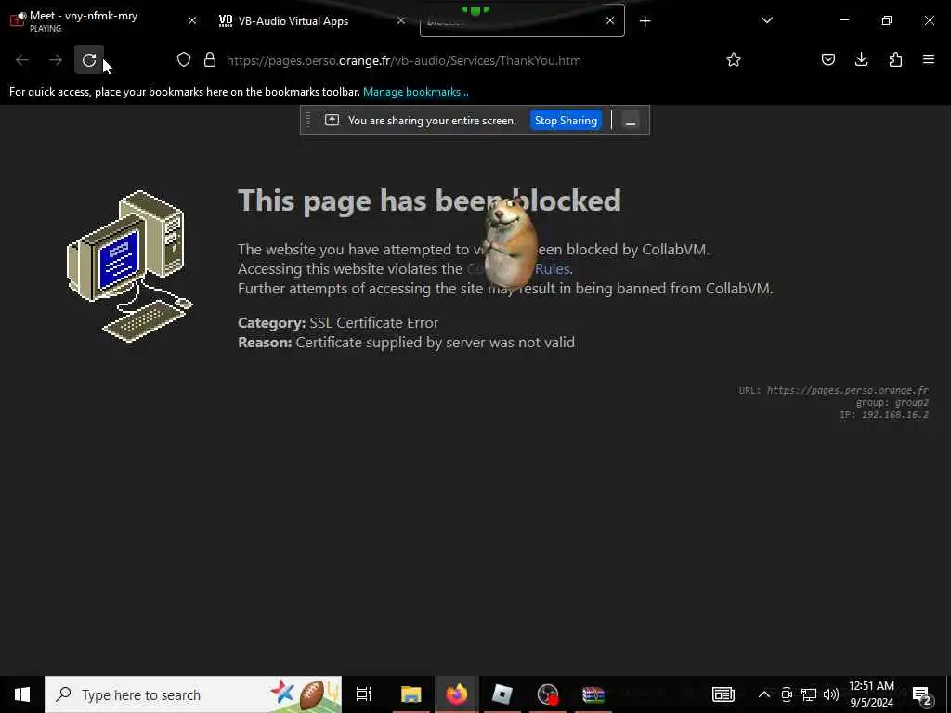Open the Extensions menu
This screenshot has width=951, height=713.
[895, 59]
